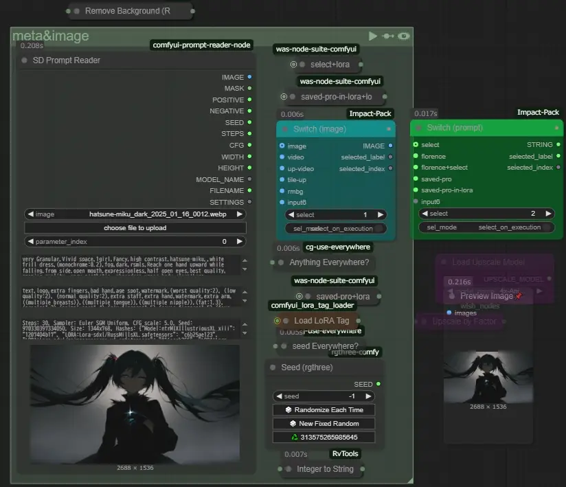Increase select value in Switch (prompt)
The image size is (566, 487).
[548, 214]
